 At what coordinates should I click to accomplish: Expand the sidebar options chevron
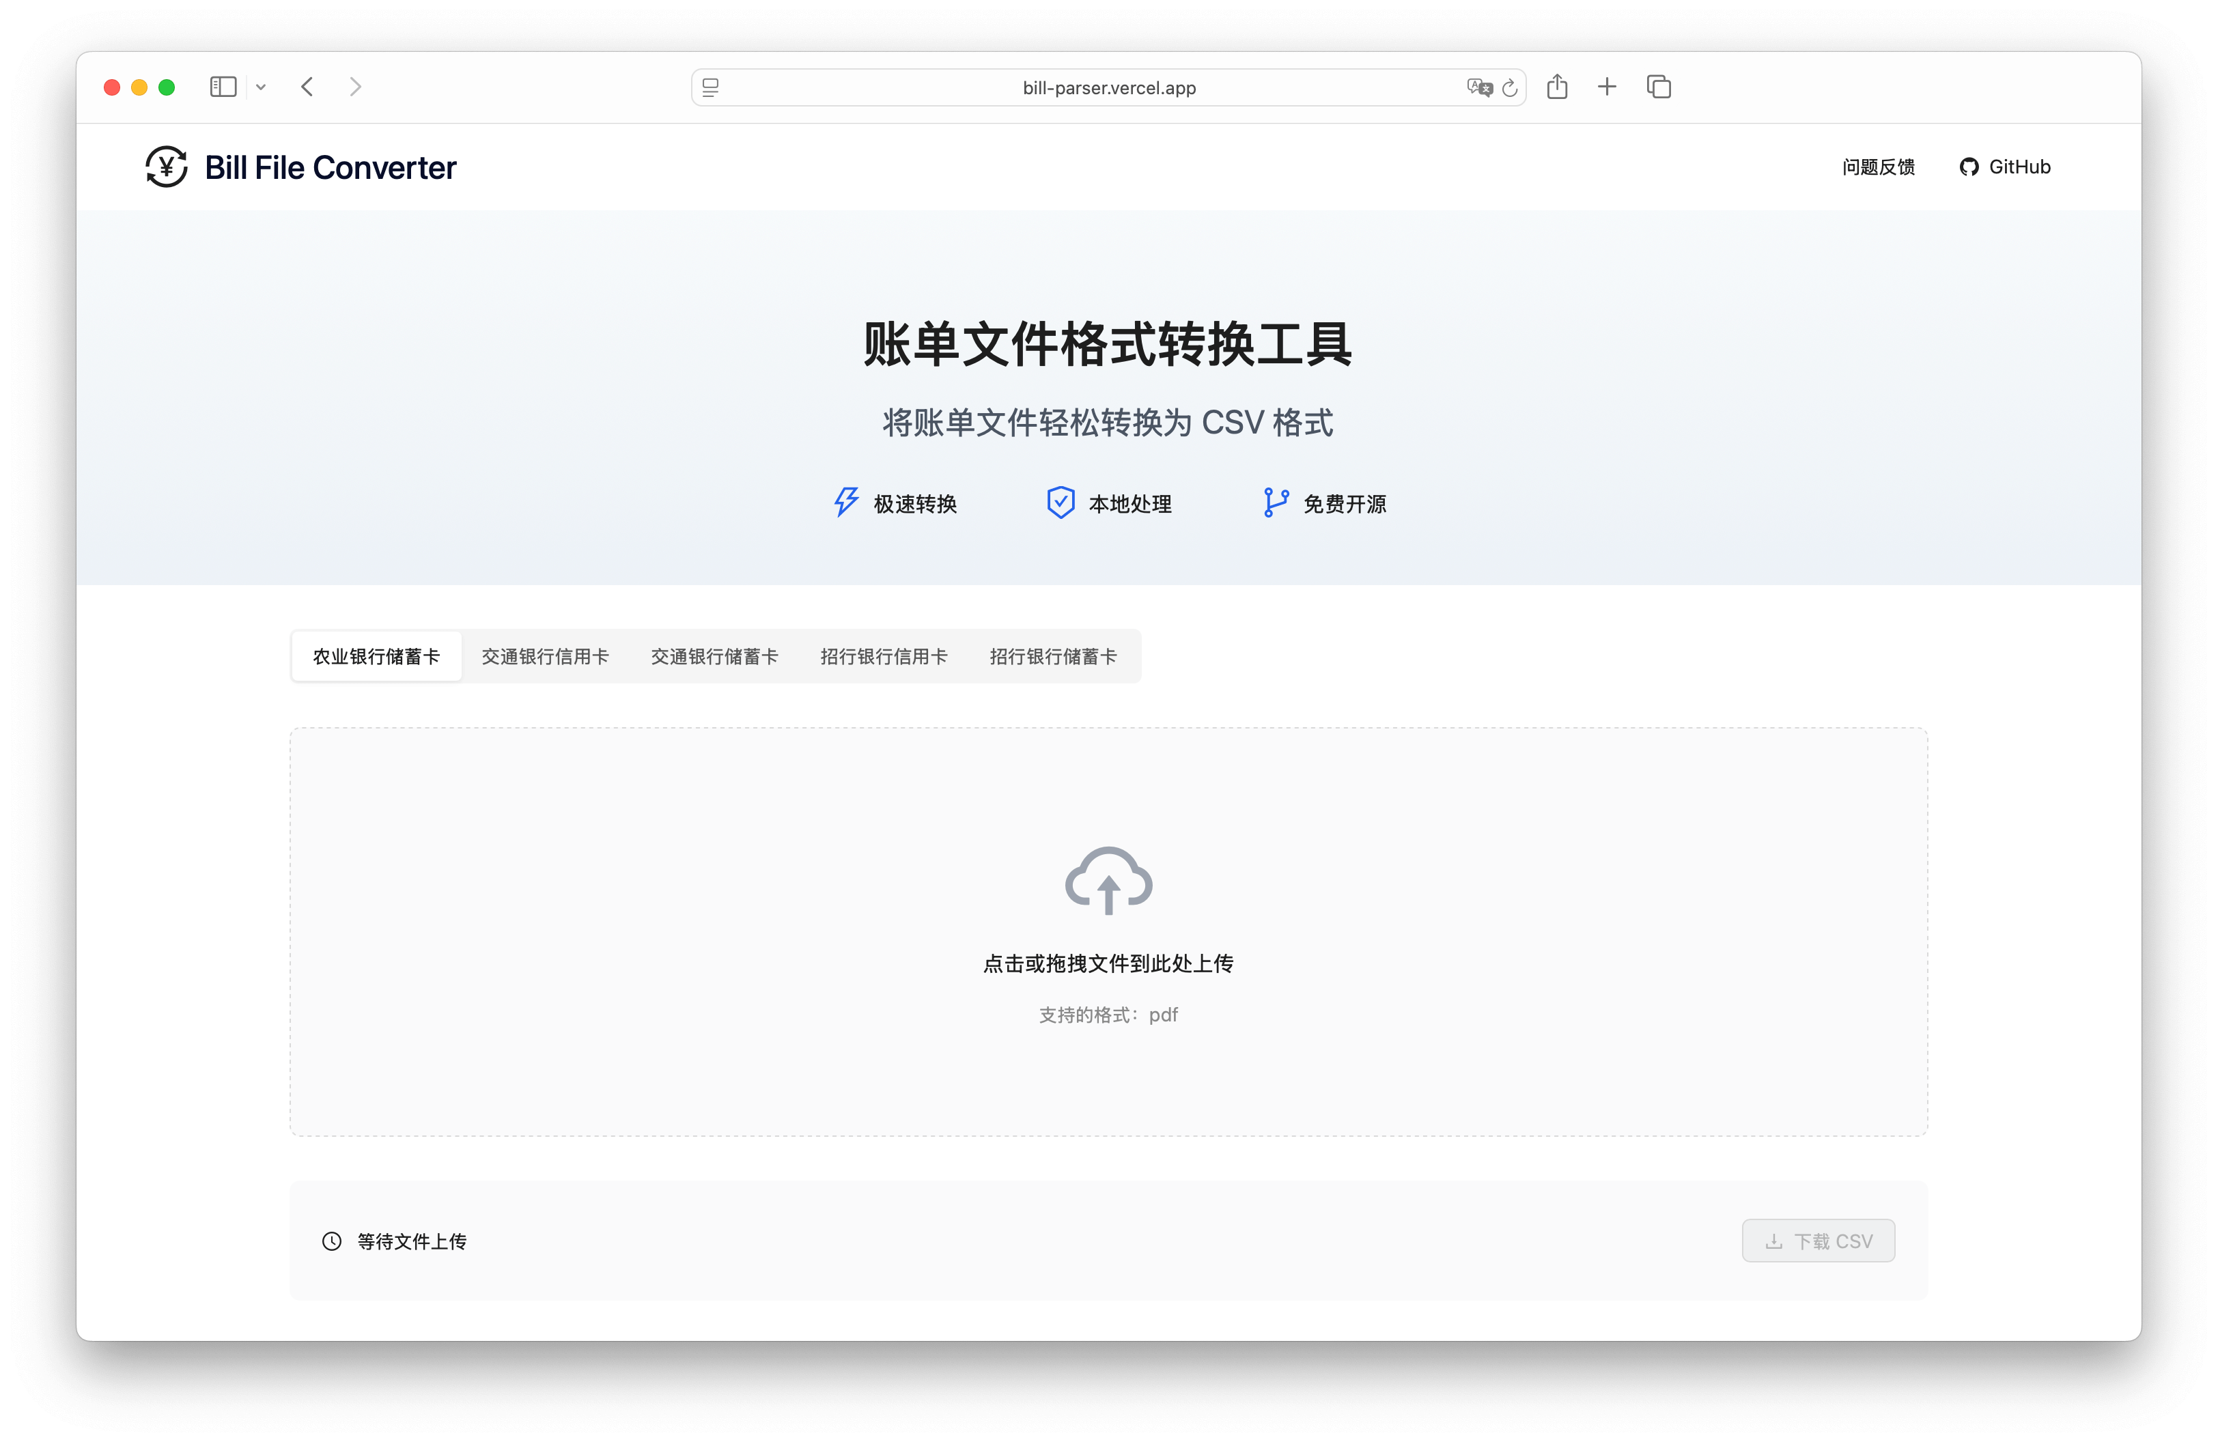(261, 87)
